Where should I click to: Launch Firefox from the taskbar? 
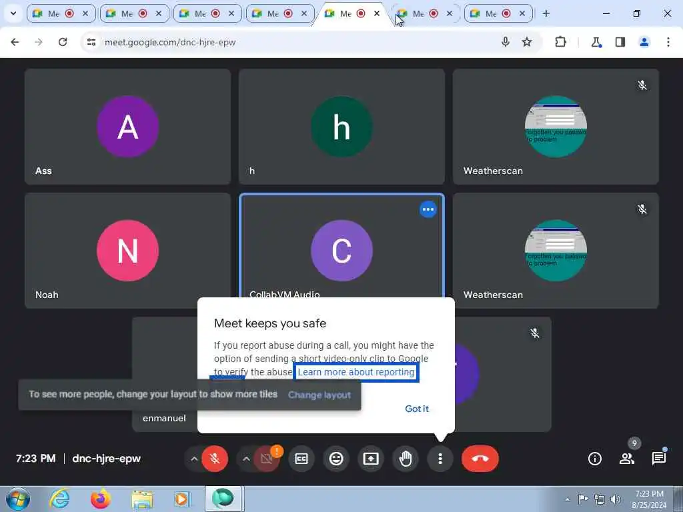pyautogui.click(x=101, y=499)
